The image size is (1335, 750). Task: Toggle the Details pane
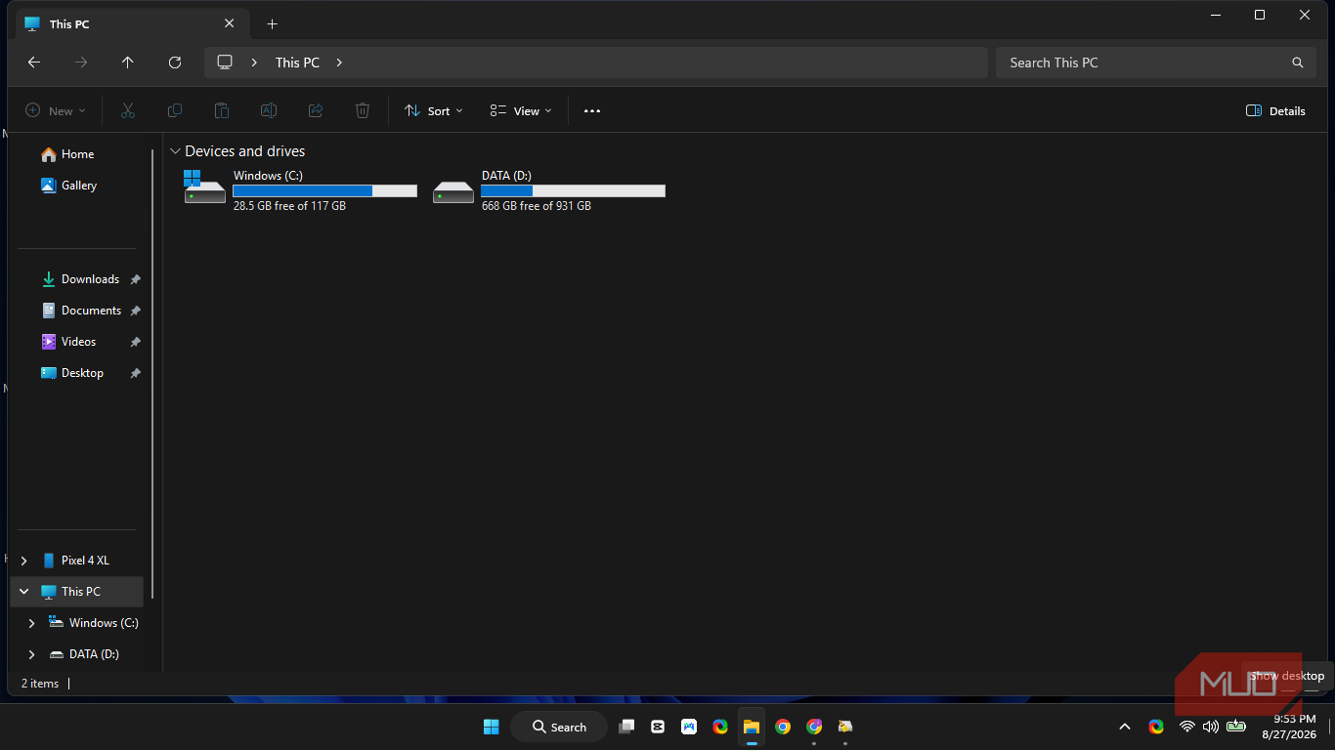1276,111
